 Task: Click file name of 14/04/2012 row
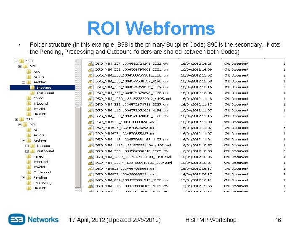click(x=125, y=174)
